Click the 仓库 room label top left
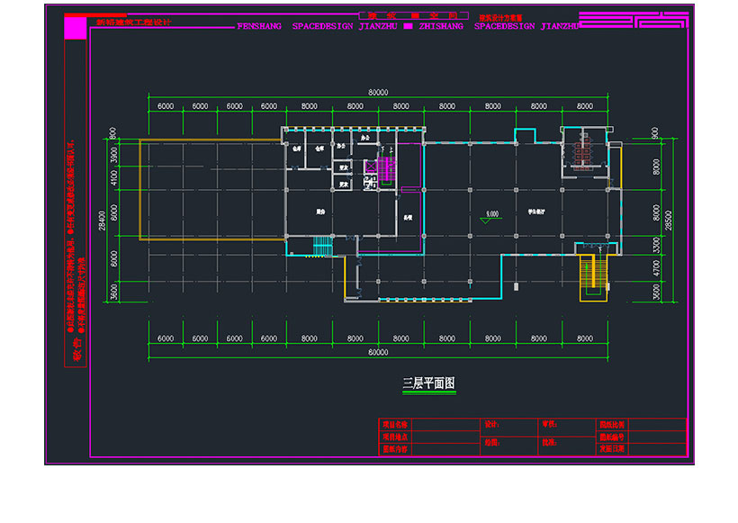This screenshot has height=523, width=738. 295,149
